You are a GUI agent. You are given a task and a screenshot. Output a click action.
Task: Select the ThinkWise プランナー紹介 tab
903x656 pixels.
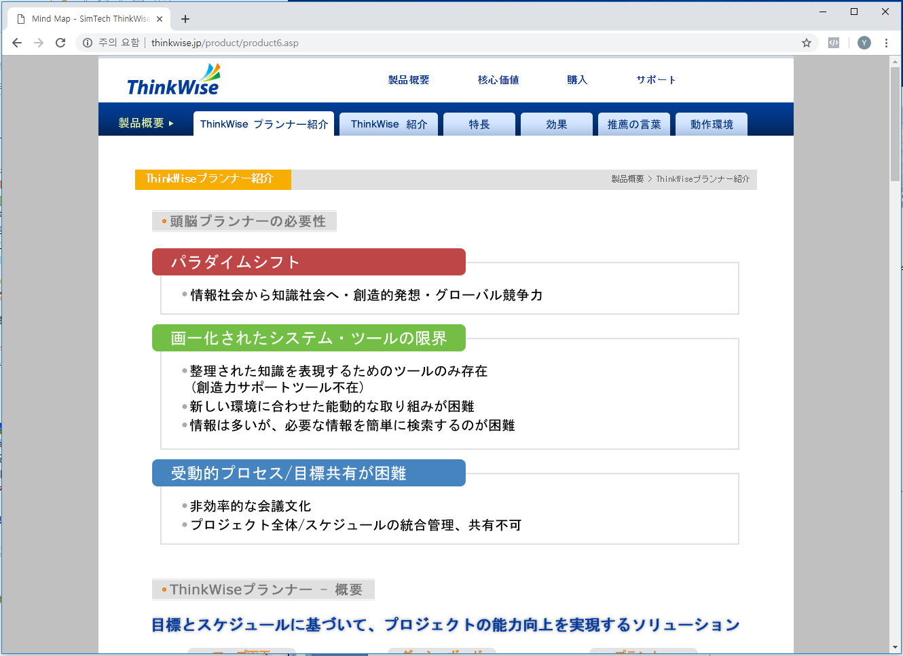[263, 124]
